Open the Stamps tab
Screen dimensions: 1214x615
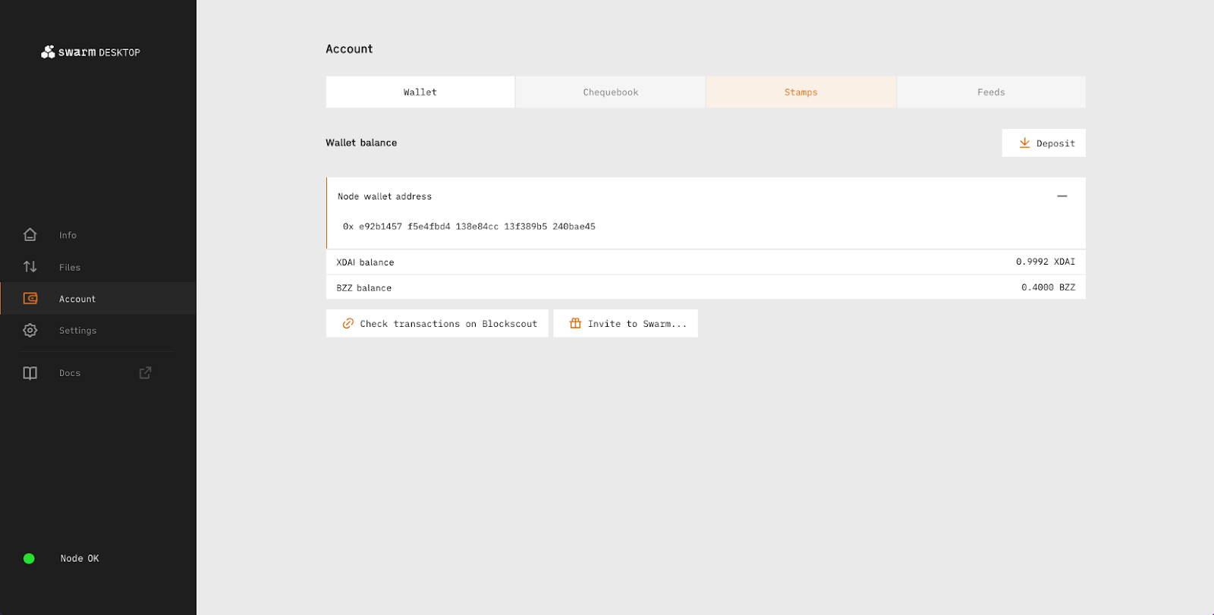coord(800,93)
